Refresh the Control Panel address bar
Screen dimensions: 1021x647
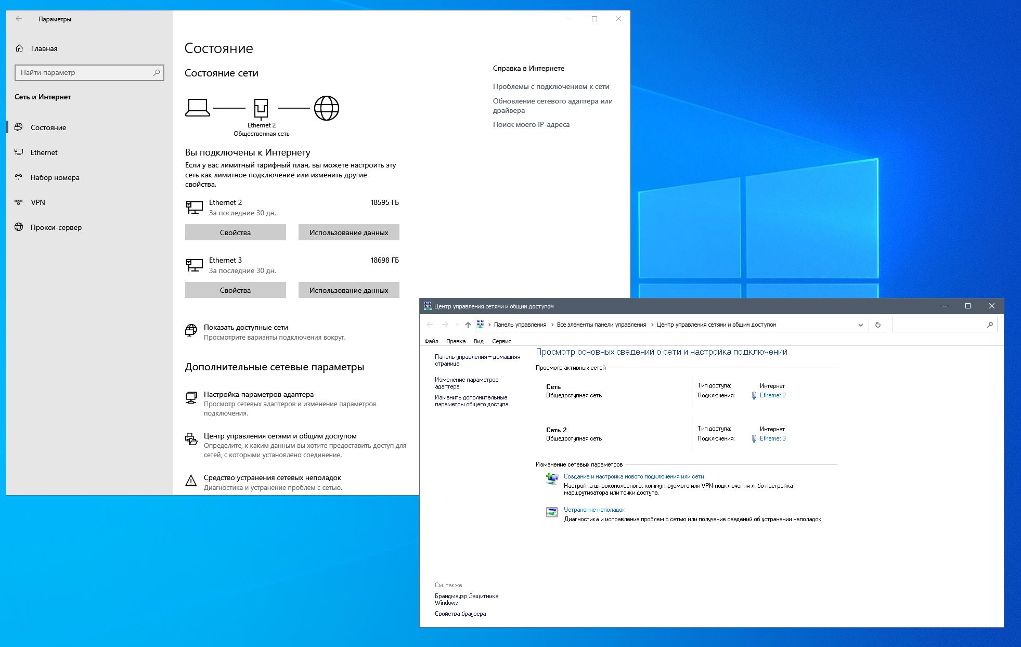pos(877,325)
